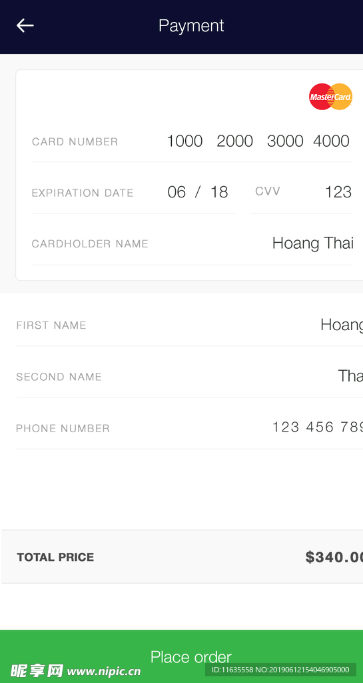Tap the Place order button
The image size is (363, 683).
pos(182,656)
